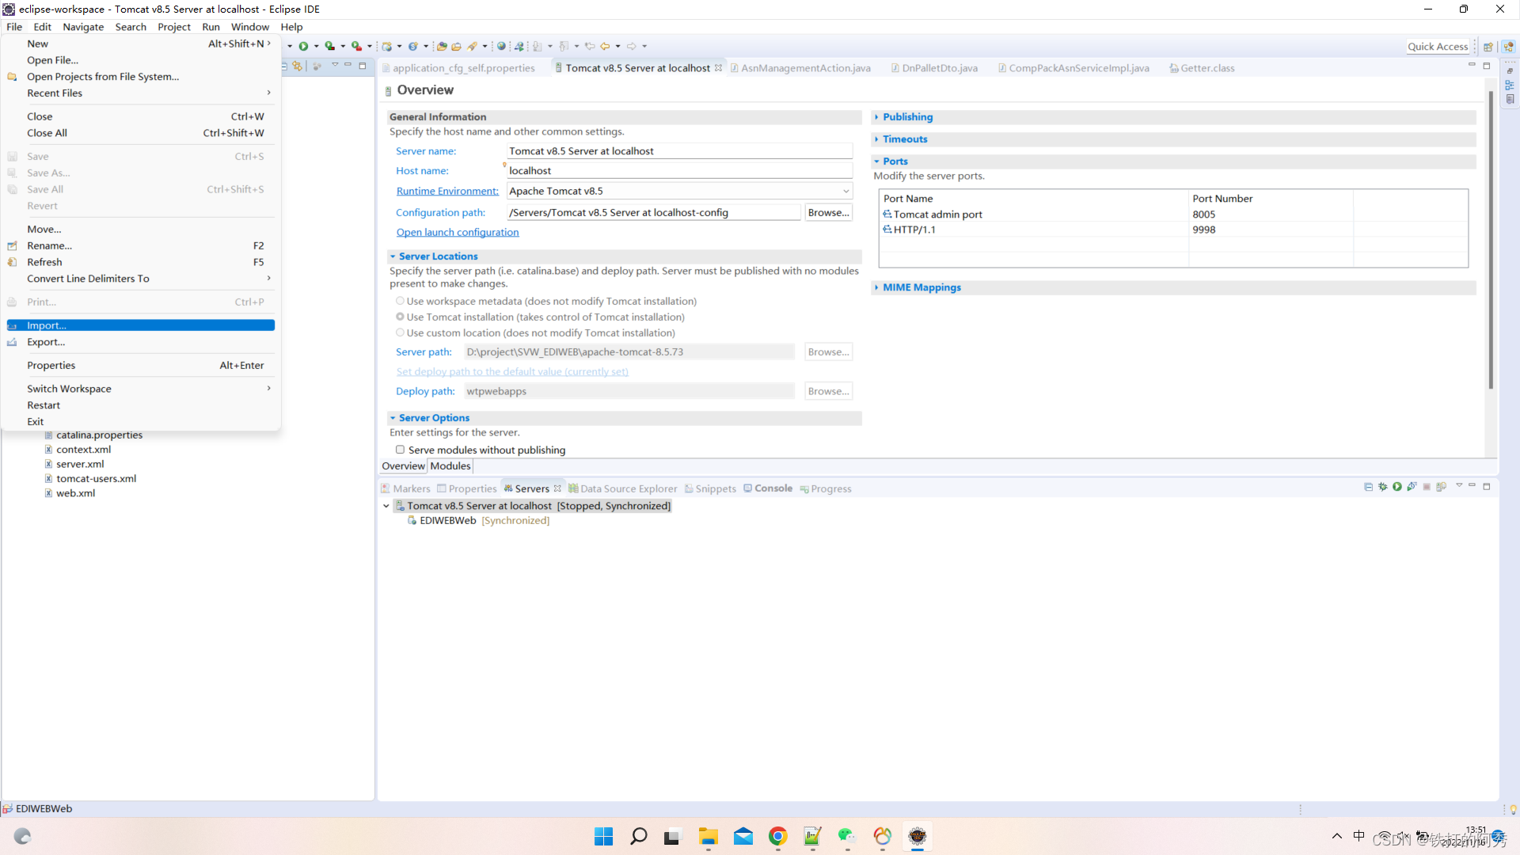Select Use Tomcat installation radio button
The width and height of the screenshot is (1520, 855).
tap(401, 317)
